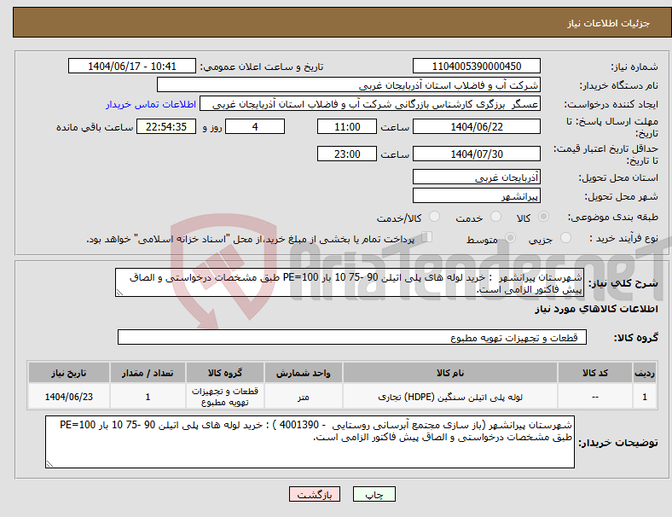
Task: Click the unit cell متر
Action: (x=304, y=397)
